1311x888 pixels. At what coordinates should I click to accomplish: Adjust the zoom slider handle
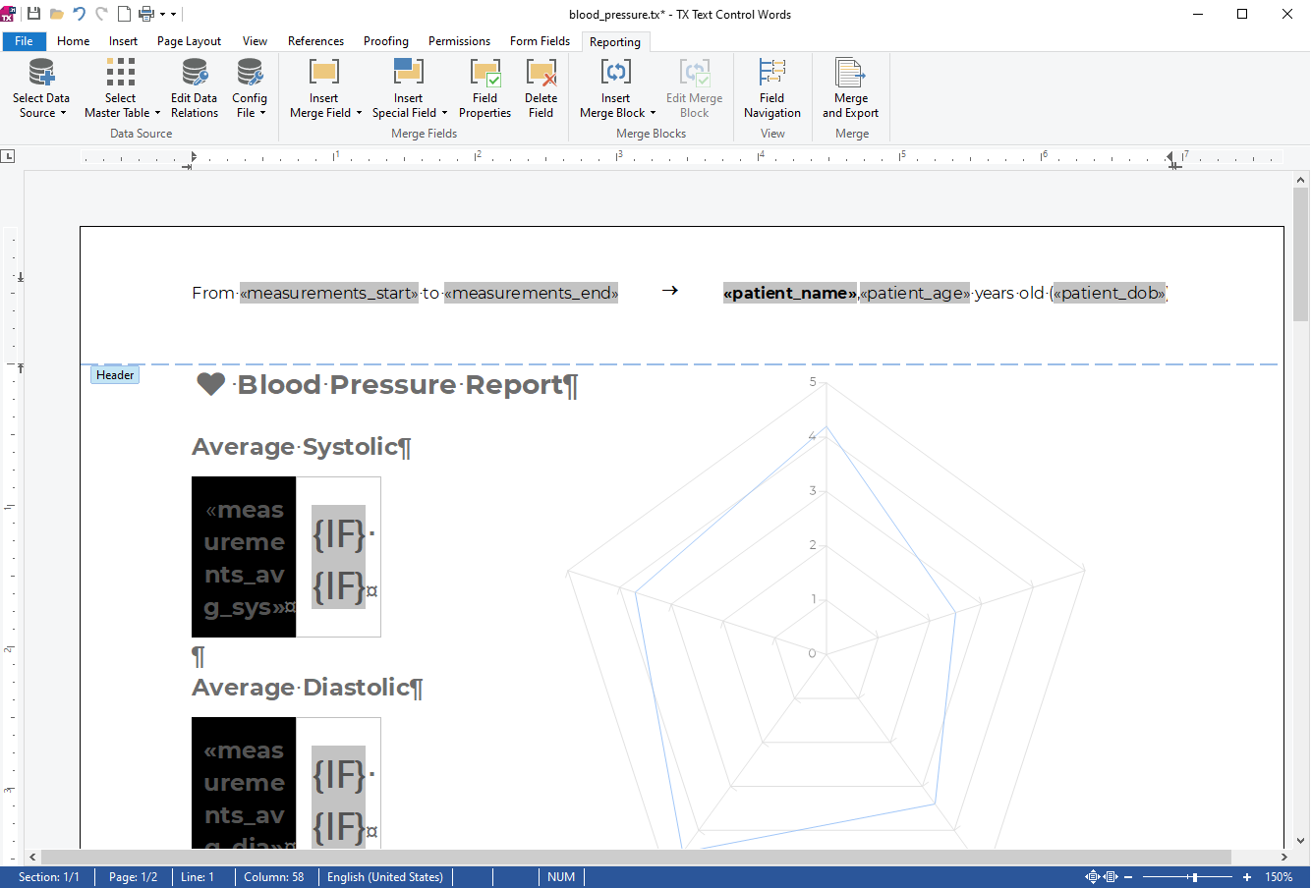[x=1194, y=877]
